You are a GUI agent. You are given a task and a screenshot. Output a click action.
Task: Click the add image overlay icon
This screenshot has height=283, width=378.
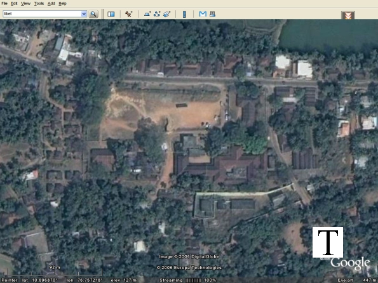(167, 14)
